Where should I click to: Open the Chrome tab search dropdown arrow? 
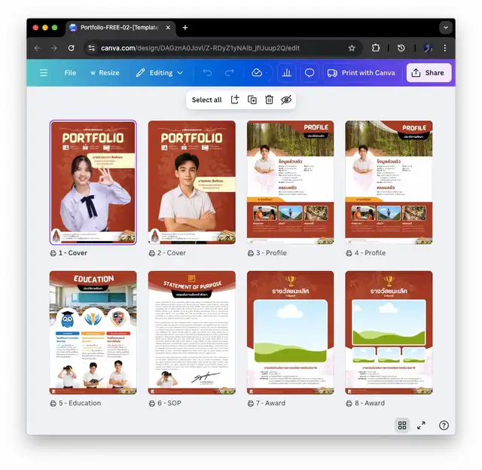pos(445,28)
